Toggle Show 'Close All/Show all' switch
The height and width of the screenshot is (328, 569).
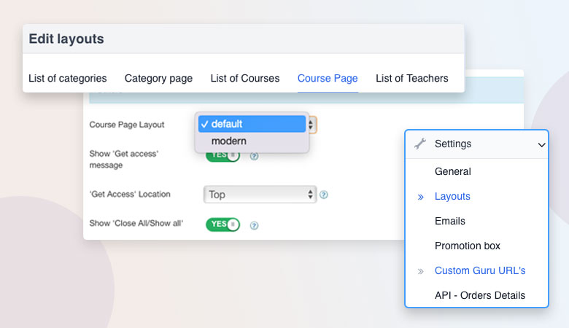click(x=222, y=224)
